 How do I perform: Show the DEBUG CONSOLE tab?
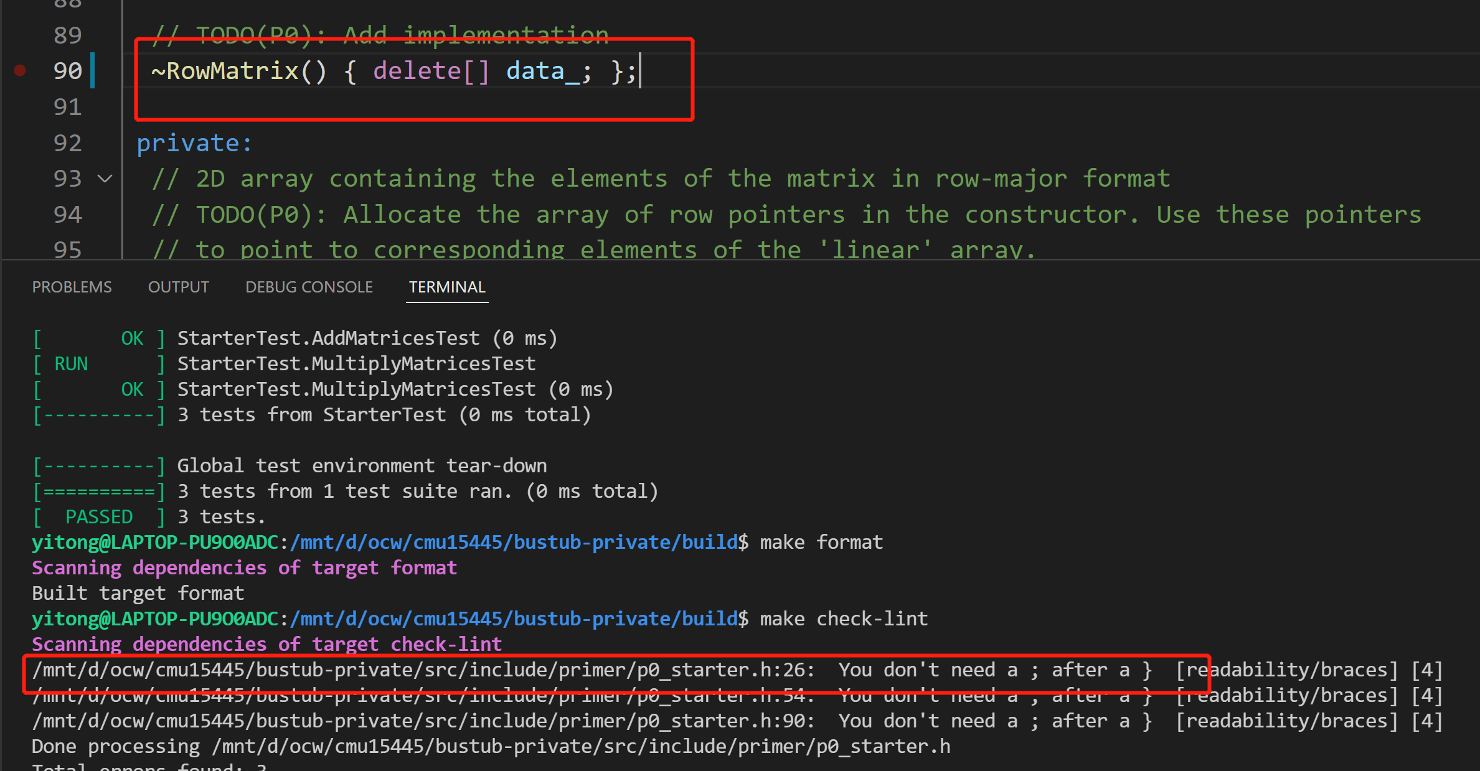click(x=309, y=287)
